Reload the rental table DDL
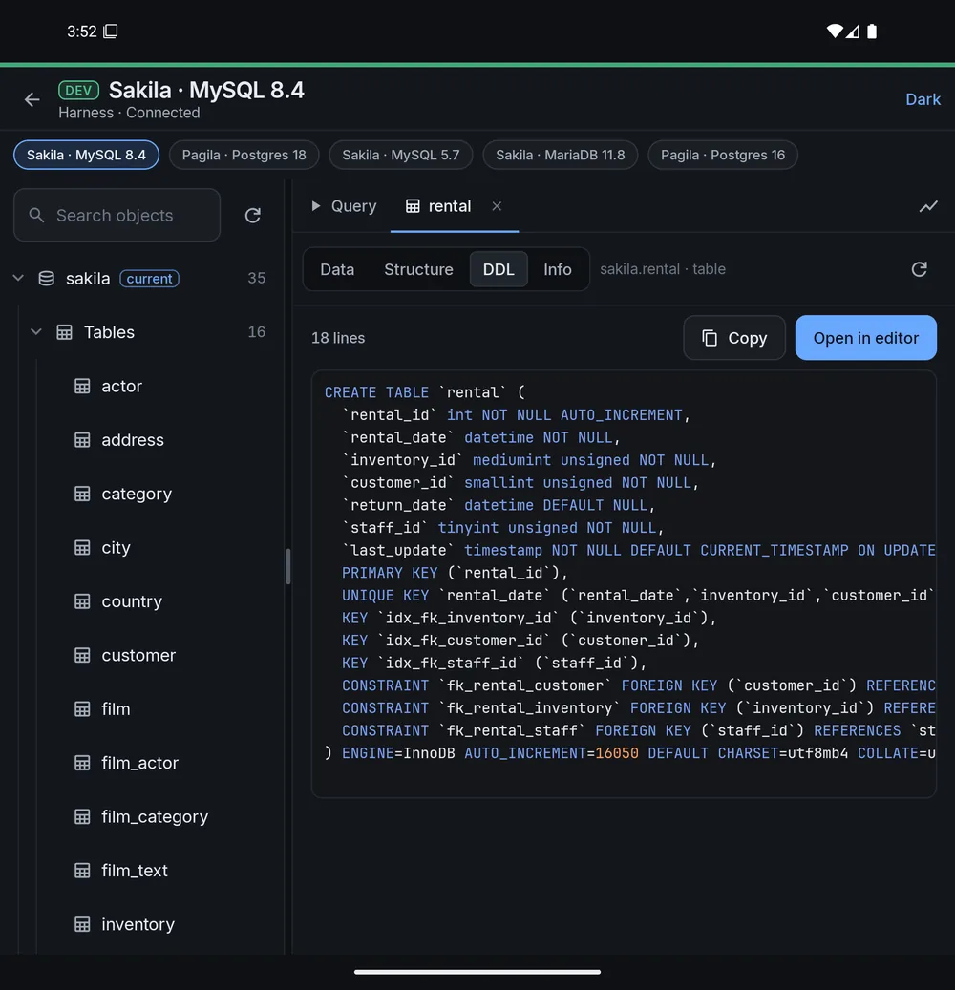 tap(919, 269)
